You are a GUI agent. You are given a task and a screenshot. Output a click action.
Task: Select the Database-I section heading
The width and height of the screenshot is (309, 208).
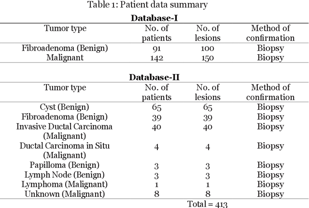(x=154, y=18)
